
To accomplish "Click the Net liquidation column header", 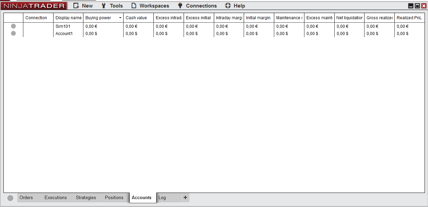I will (x=349, y=18).
